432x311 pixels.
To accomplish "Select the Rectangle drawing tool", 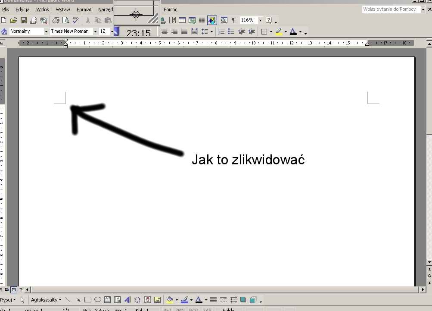I will [88, 300].
